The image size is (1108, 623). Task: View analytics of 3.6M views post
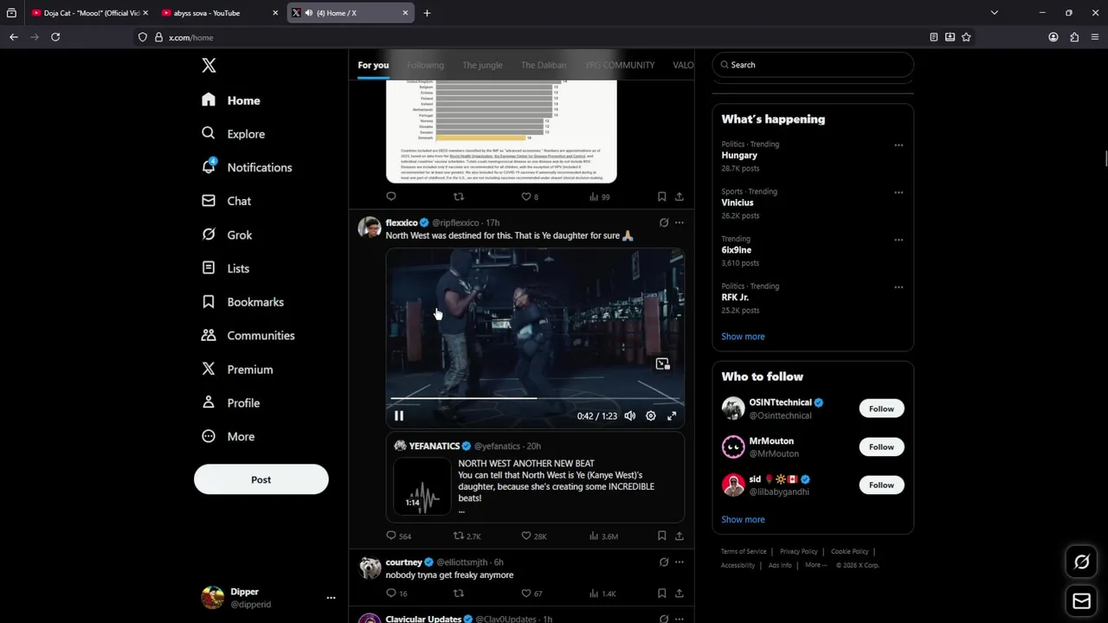[x=603, y=536]
